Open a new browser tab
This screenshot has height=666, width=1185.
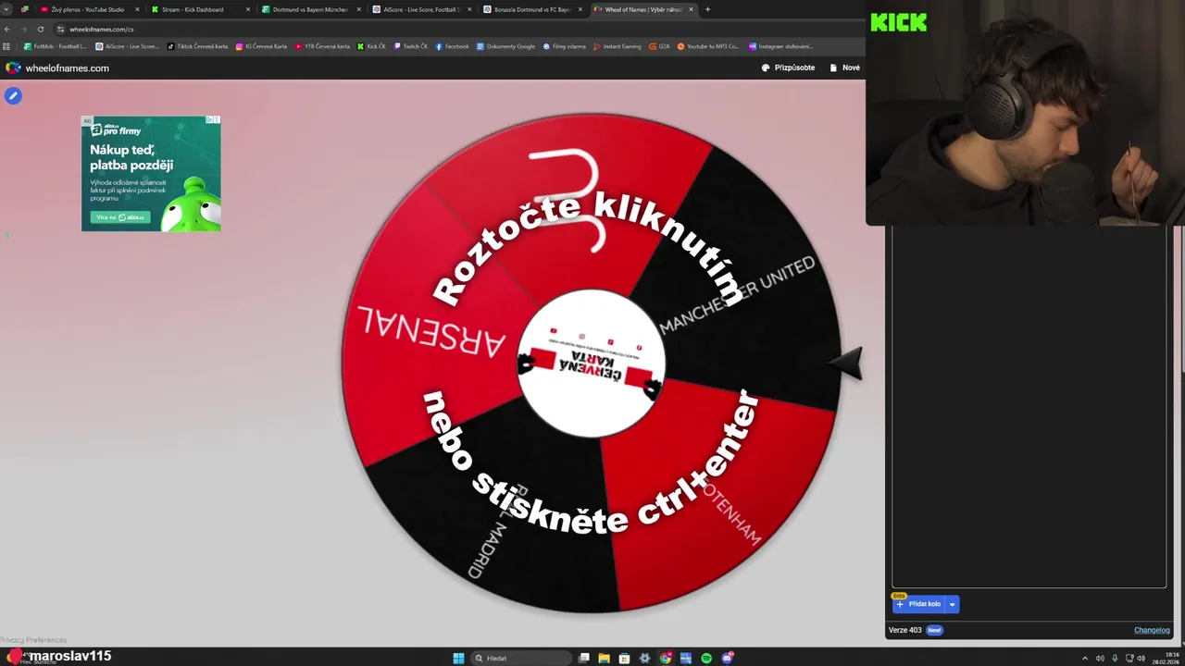coord(707,9)
